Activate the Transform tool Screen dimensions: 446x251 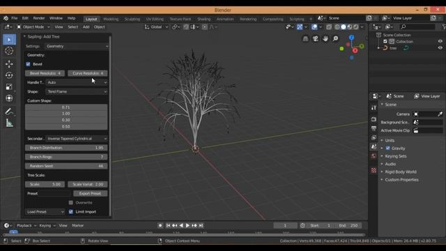9,98
